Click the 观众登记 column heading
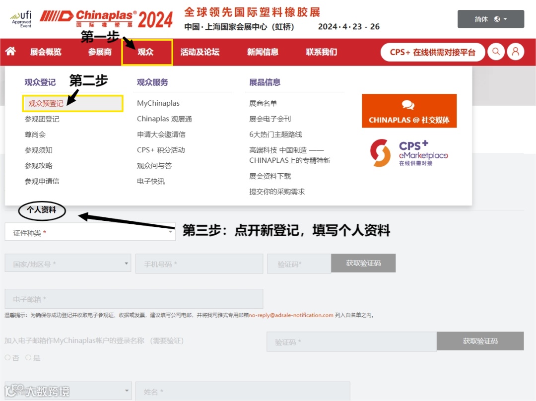 [x=40, y=82]
